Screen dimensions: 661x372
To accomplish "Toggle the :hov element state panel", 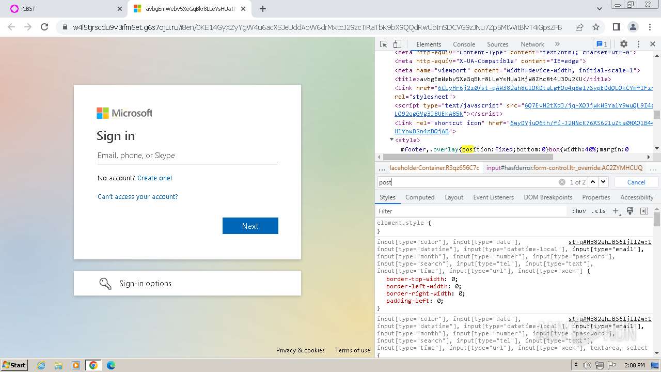I will (579, 211).
